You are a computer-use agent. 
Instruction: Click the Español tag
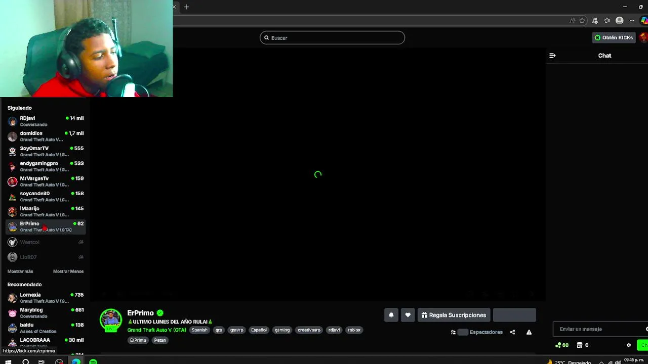point(259,330)
